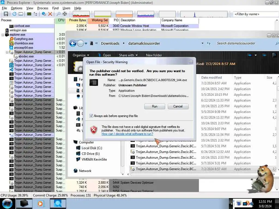The image size is (279, 209).
Task: Click the I/O history mini graph
Action: [x=146, y=14]
